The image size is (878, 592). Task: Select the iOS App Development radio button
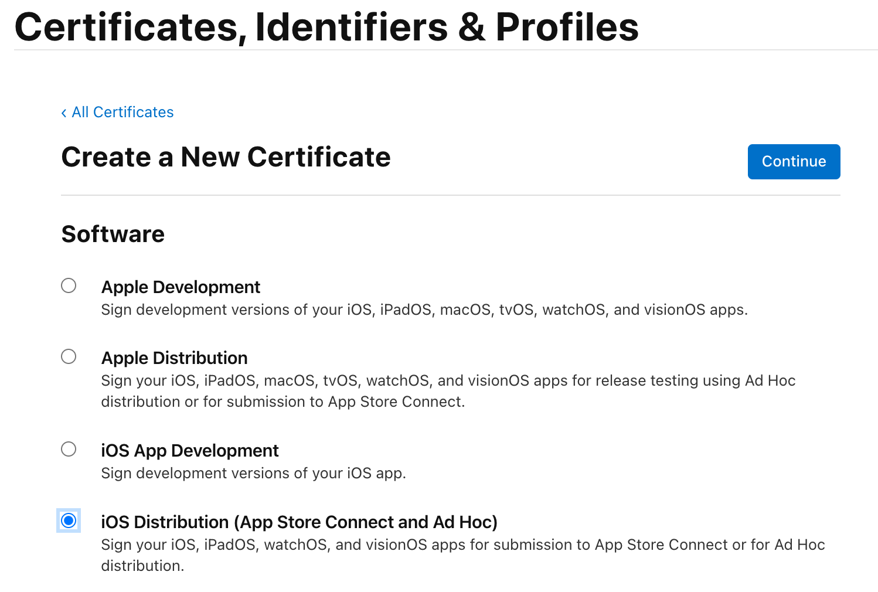(69, 449)
